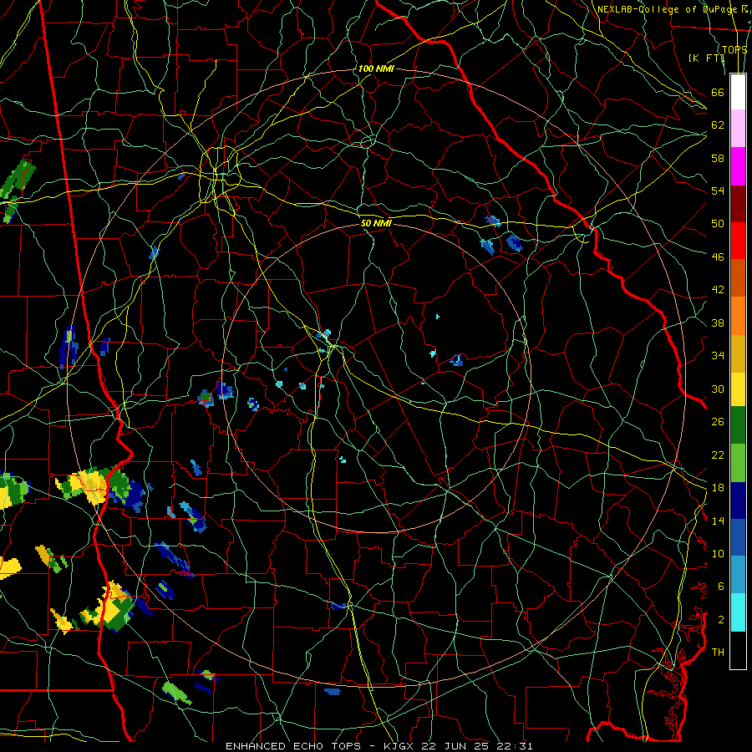The height and width of the screenshot is (752, 752).
Task: Click the 50 legend value
Action: [718, 223]
